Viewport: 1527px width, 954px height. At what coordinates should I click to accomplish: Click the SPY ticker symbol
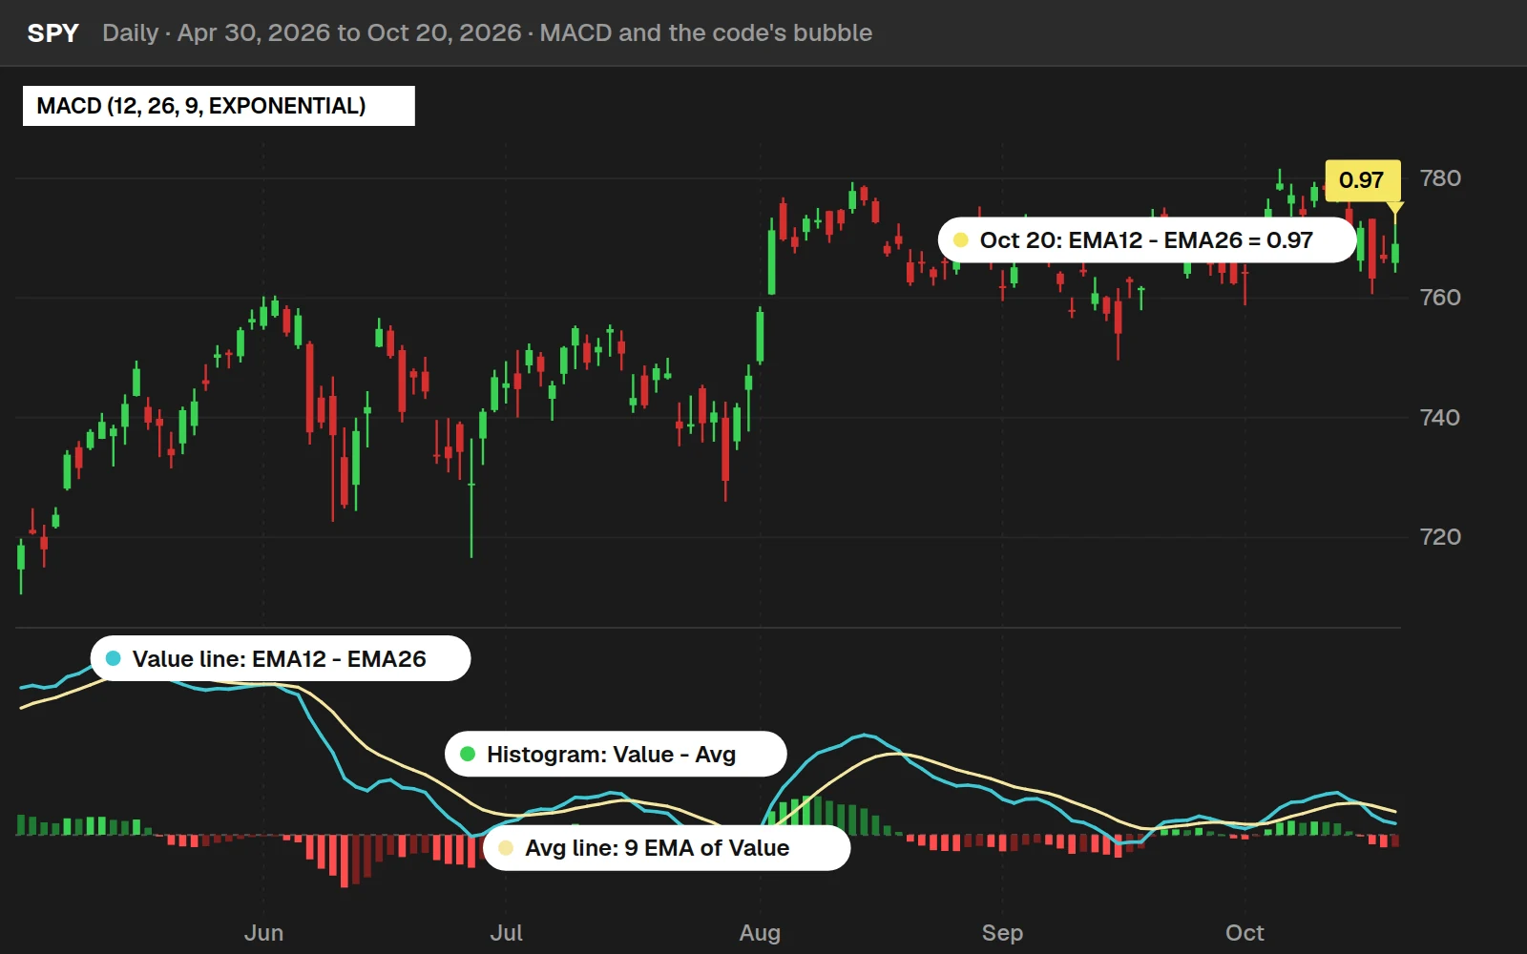[x=52, y=32]
